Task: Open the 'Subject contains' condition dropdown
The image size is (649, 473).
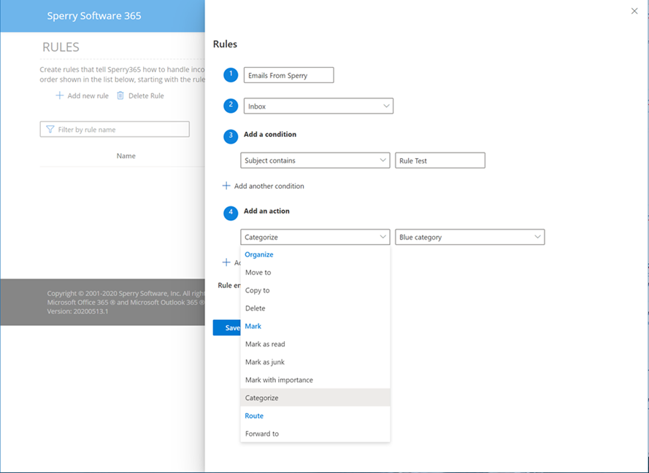Action: click(315, 160)
